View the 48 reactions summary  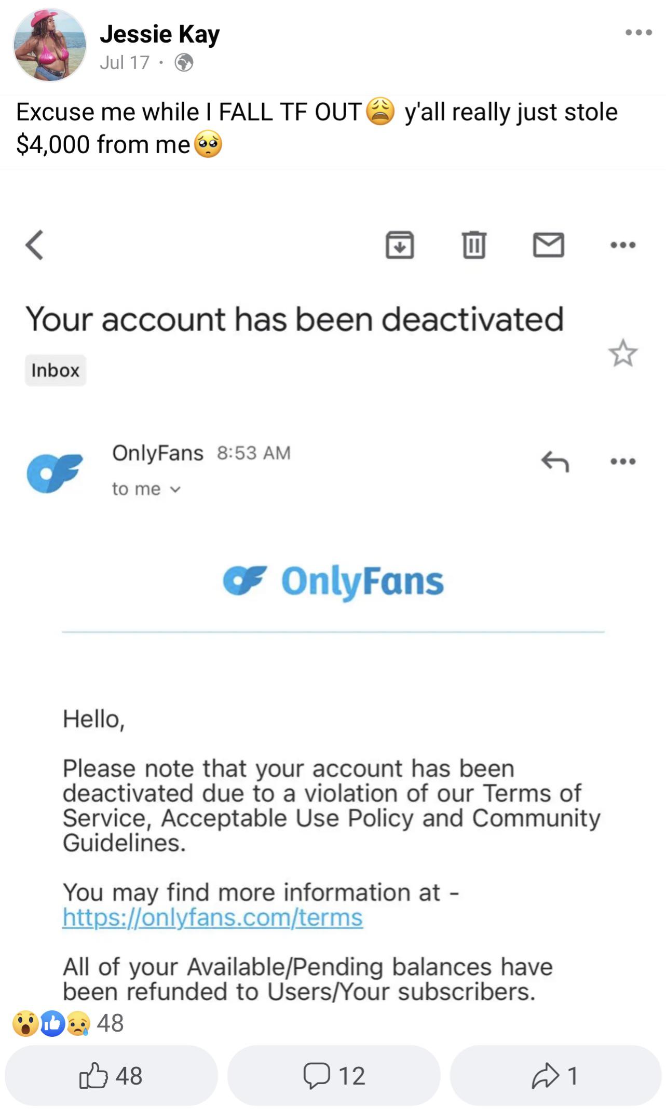click(x=69, y=1023)
